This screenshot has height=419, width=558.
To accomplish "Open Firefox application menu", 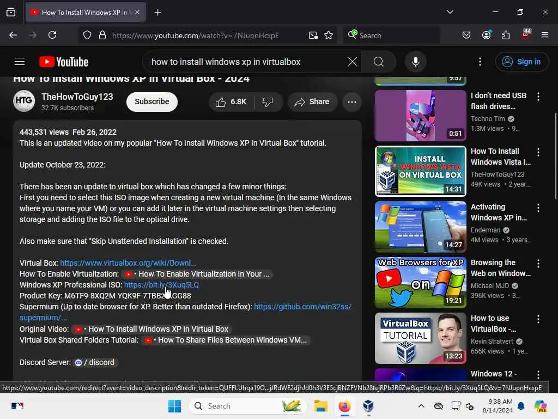I will pyautogui.click(x=545, y=35).
